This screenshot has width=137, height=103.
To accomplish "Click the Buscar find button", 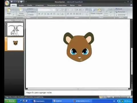I will tap(119, 9).
